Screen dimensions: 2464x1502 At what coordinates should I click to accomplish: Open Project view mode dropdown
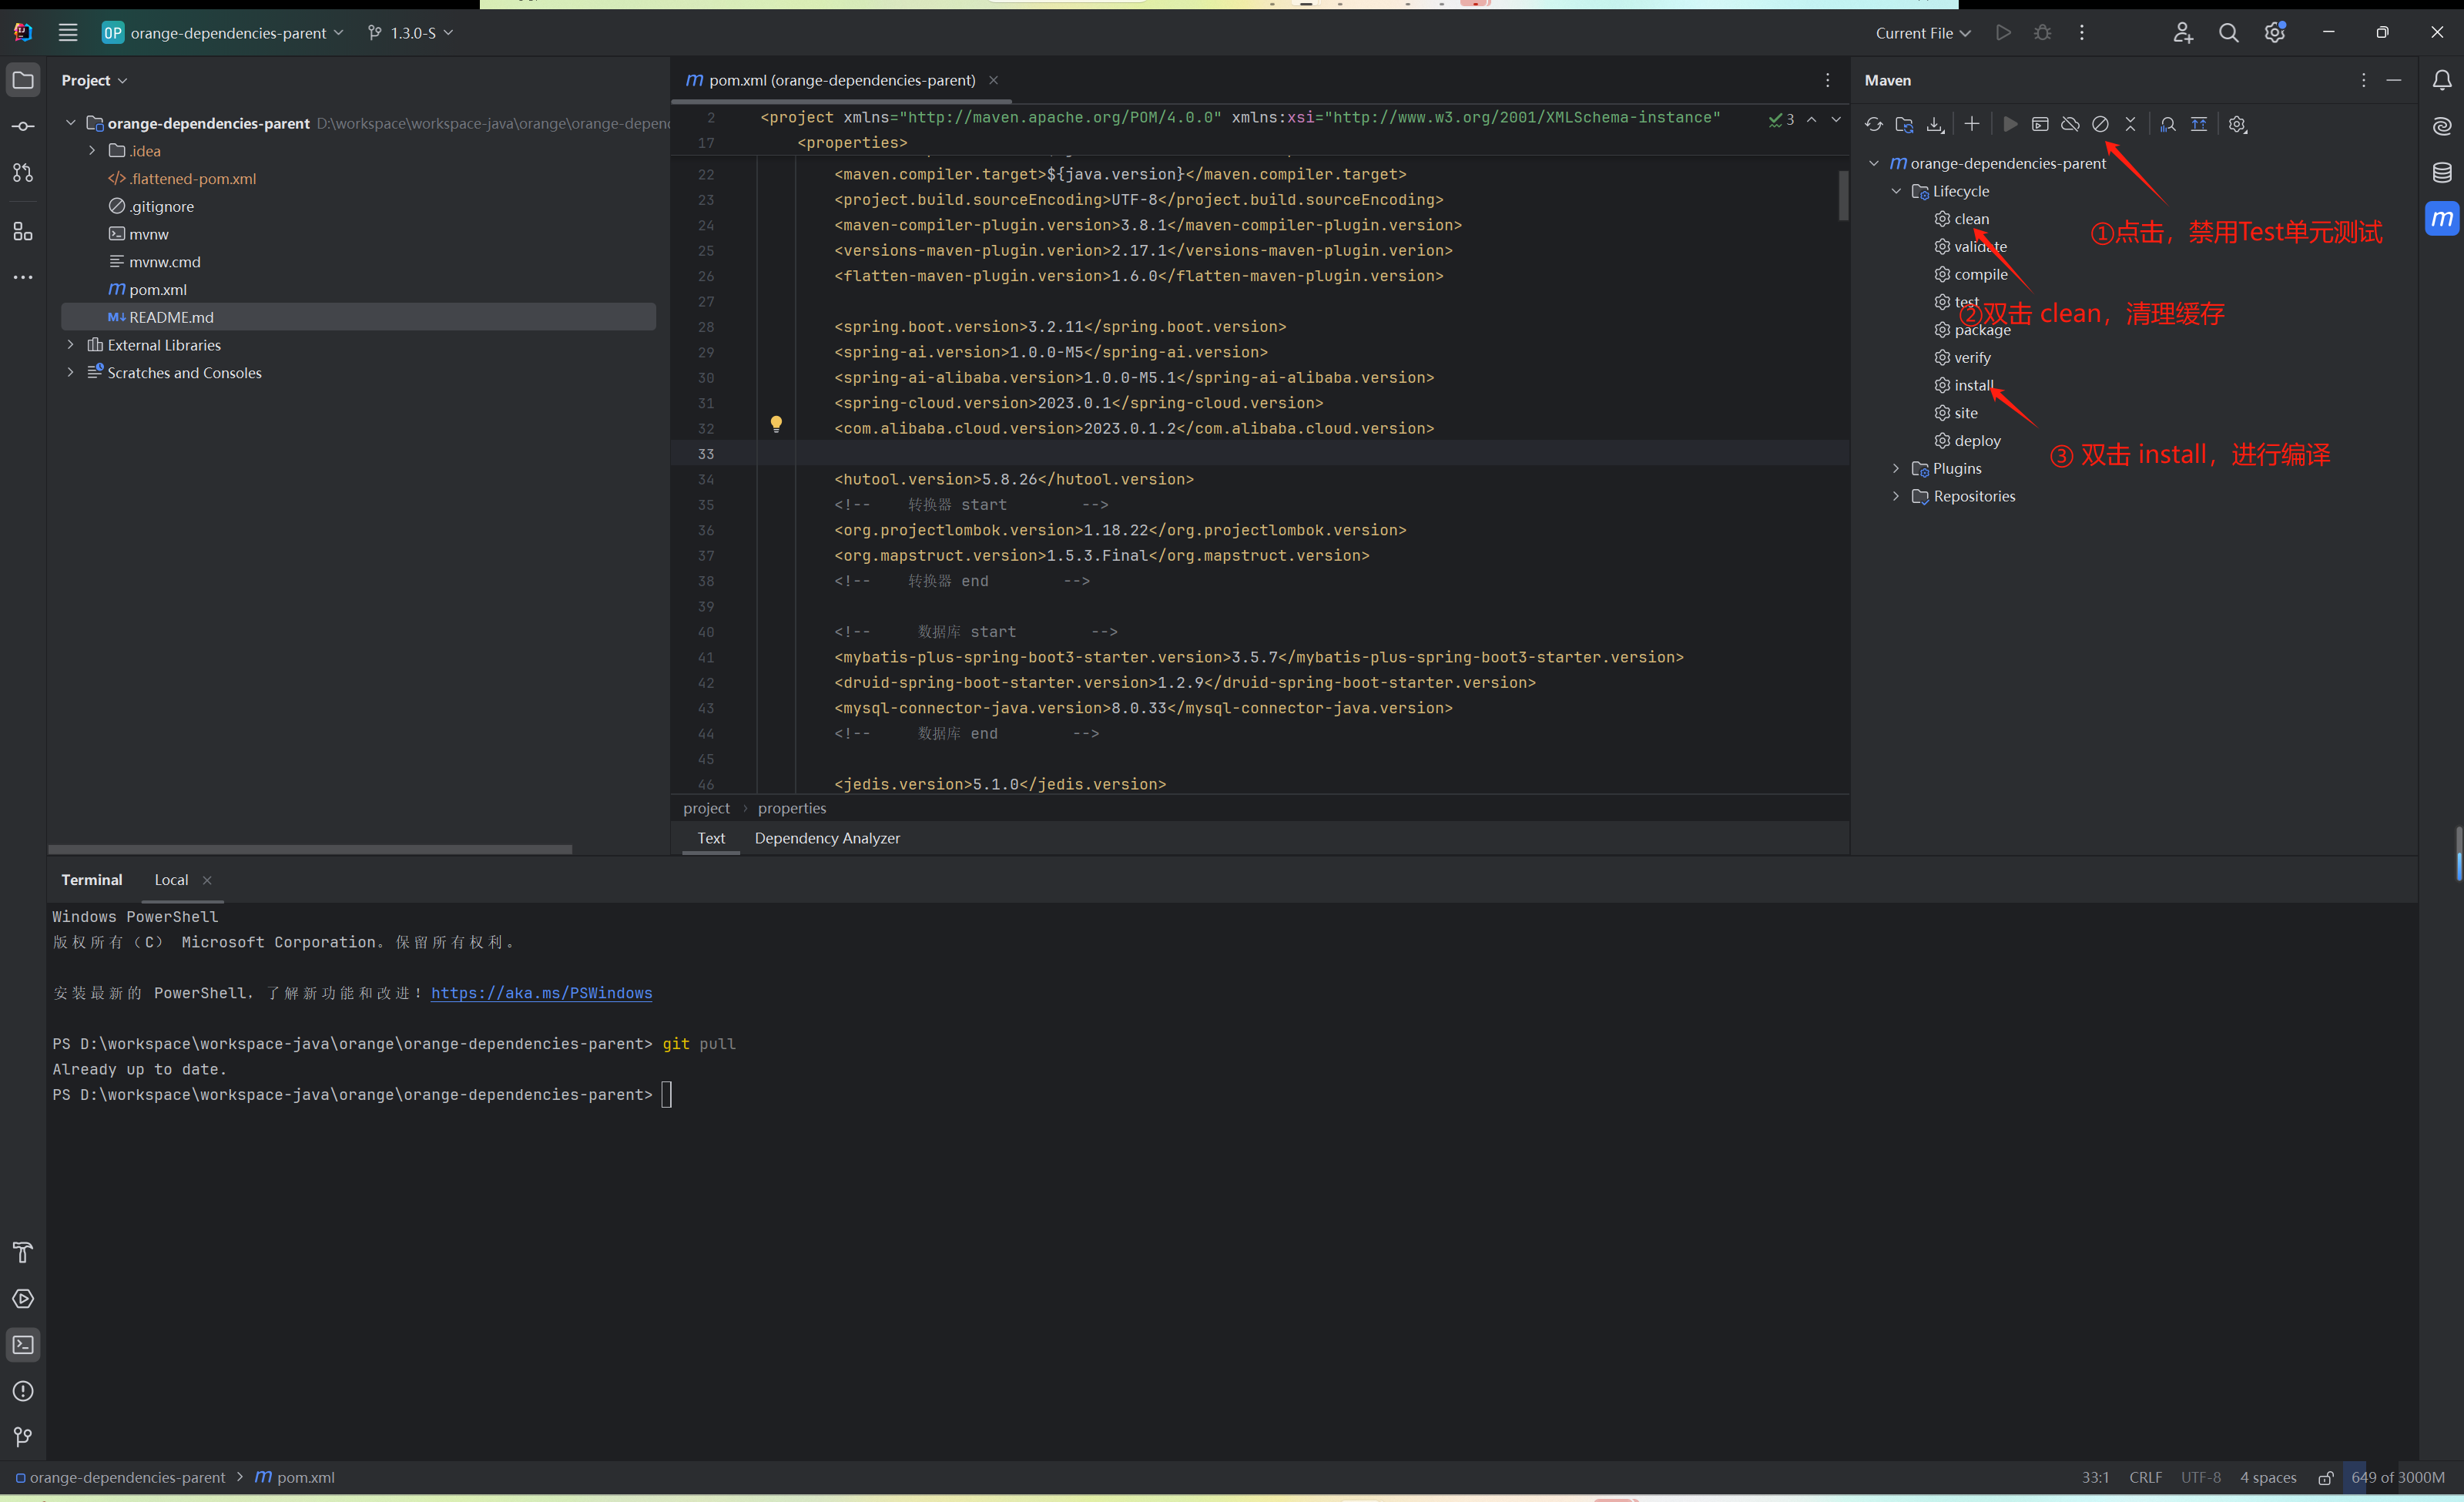point(94,80)
